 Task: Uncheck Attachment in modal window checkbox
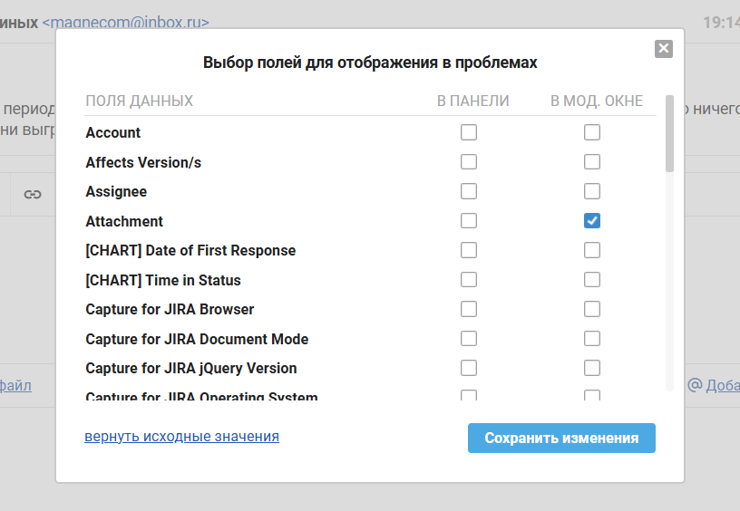592,220
